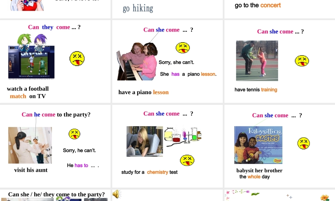Screen dimensions: 335x201
Task: Select the photo of the blonde girl reading
Action: (x=145, y=141)
